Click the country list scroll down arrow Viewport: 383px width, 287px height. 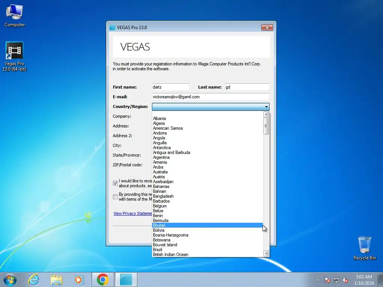click(x=266, y=254)
